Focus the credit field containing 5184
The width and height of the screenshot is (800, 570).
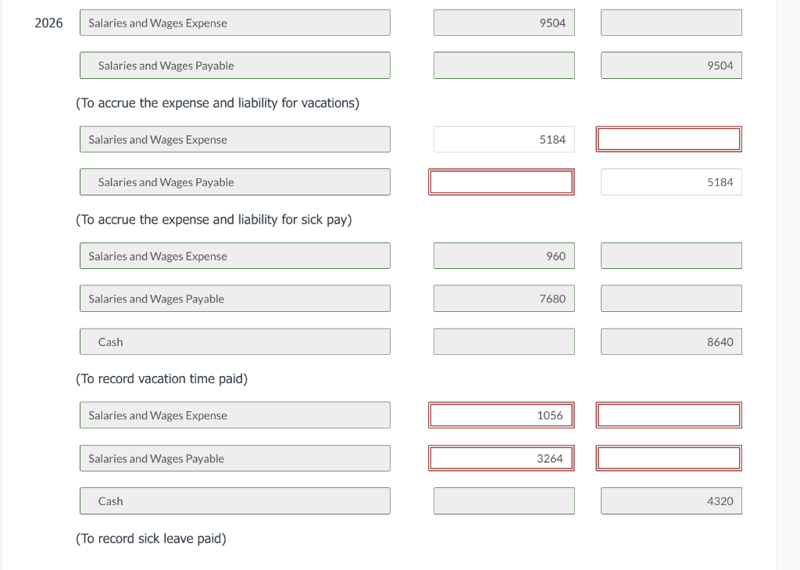(671, 182)
